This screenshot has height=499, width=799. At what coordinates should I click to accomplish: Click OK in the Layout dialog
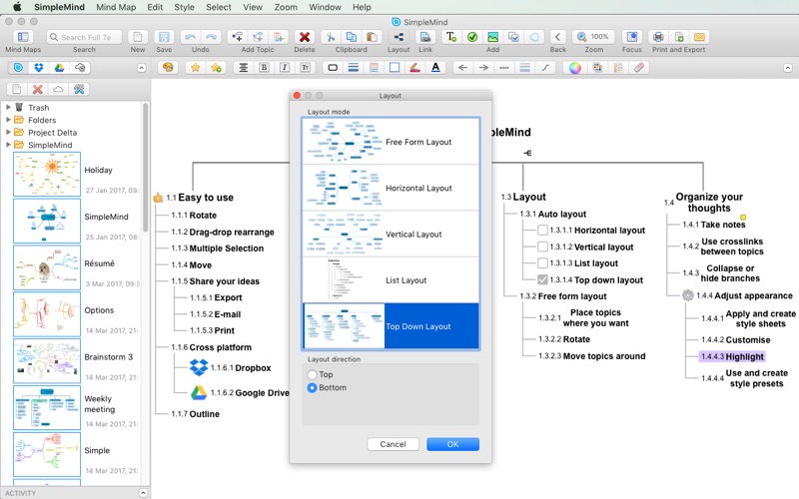click(x=452, y=444)
